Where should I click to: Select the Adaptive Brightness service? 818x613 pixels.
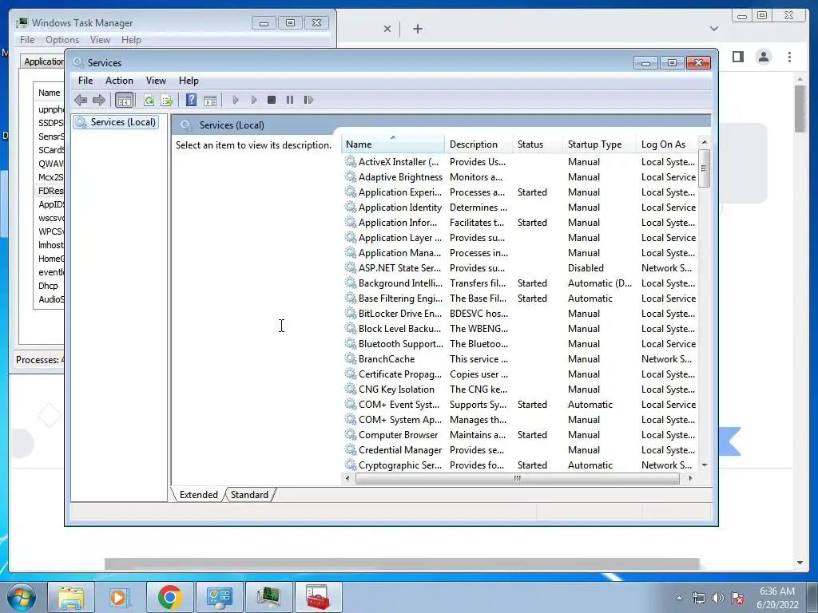520,177
